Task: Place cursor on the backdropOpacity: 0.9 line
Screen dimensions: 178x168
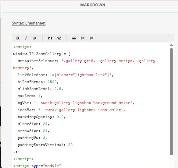Action: pyautogui.click(x=41, y=117)
